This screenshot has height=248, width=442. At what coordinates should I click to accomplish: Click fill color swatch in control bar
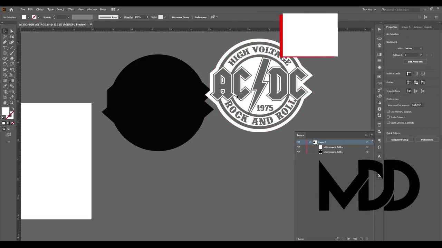[x=24, y=17]
